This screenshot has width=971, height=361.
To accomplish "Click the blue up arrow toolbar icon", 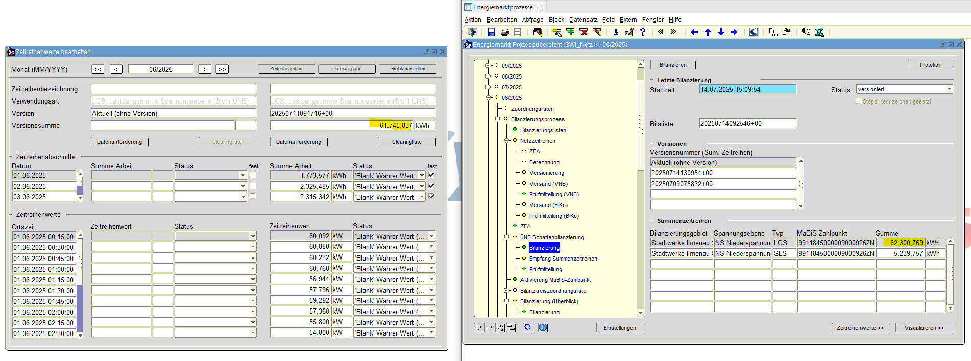I will pyautogui.click(x=708, y=32).
